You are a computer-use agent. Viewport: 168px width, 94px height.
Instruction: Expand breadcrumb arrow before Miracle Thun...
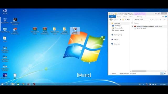coord(133,20)
